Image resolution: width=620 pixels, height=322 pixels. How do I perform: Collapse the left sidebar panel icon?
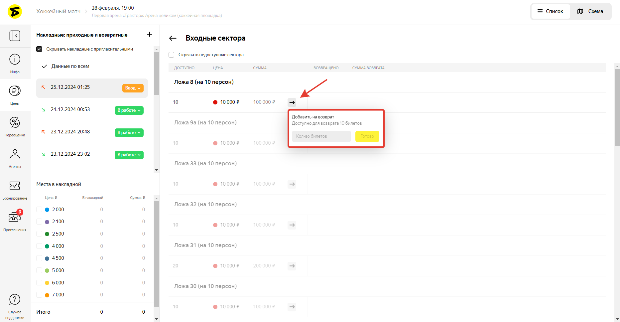tap(15, 36)
